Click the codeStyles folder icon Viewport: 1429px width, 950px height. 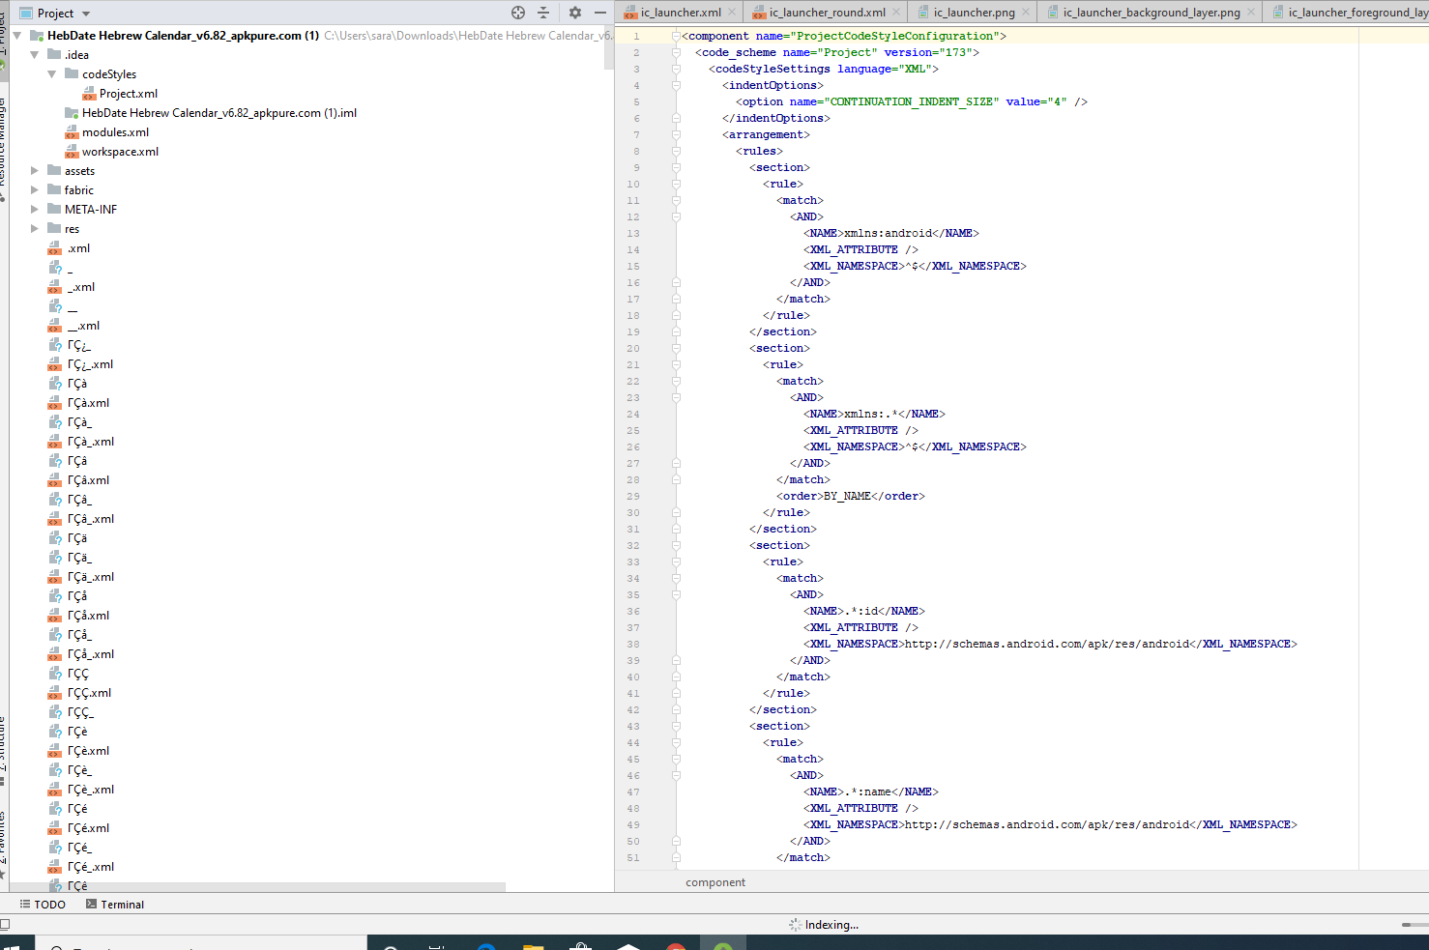[72, 73]
